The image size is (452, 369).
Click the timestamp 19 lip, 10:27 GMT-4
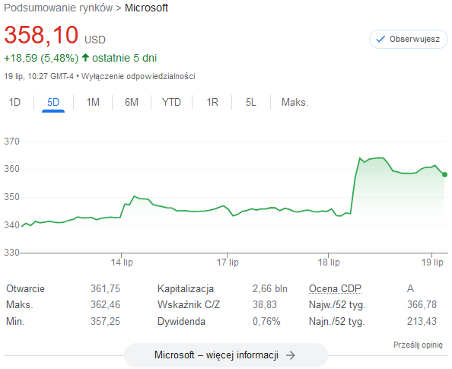point(39,76)
